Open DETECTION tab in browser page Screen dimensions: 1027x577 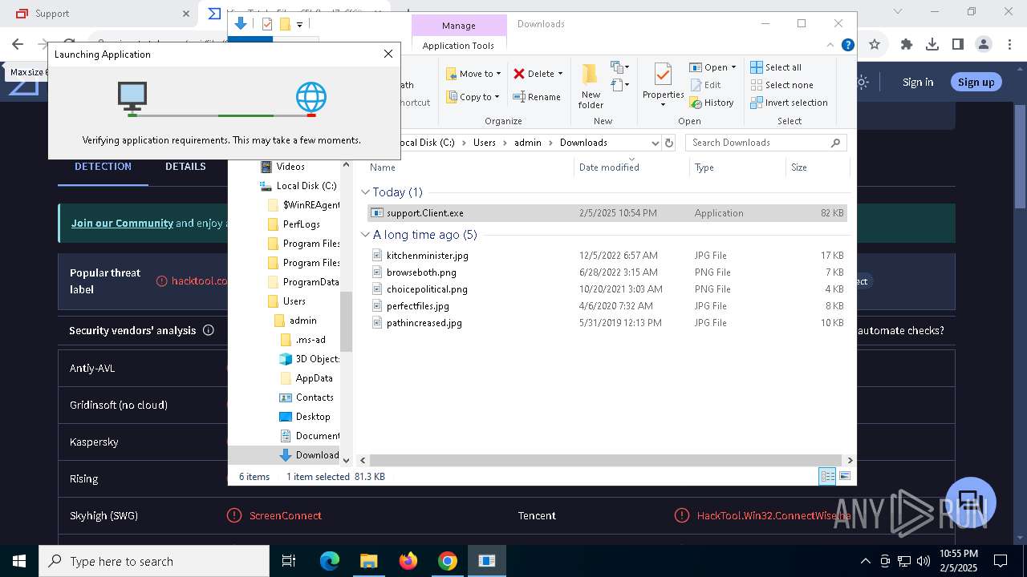tap(103, 167)
